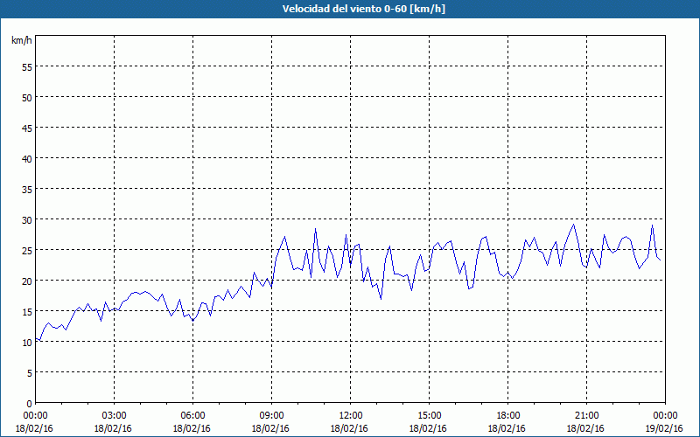Click the 50 value on the Y axis
The height and width of the screenshot is (437, 700).
pyautogui.click(x=27, y=97)
